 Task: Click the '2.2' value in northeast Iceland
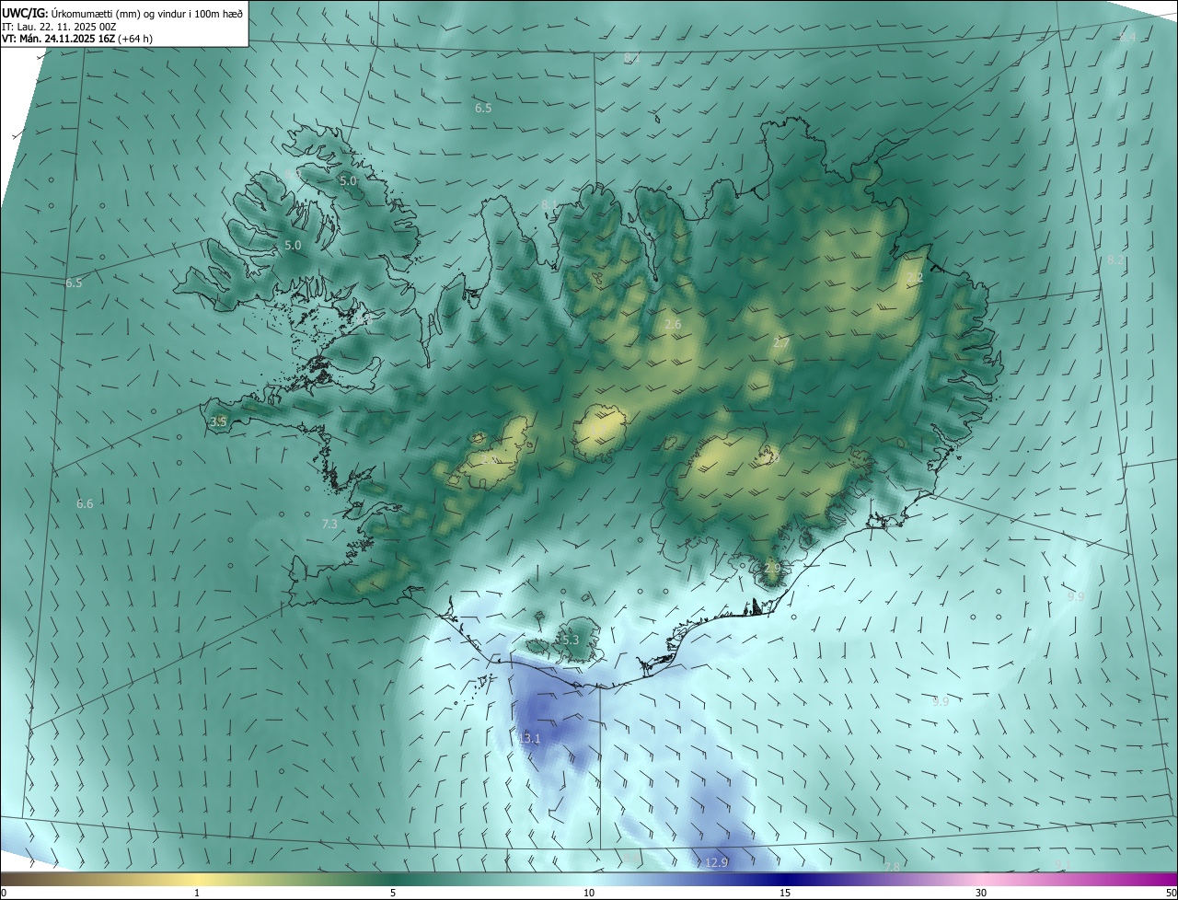pos(915,278)
